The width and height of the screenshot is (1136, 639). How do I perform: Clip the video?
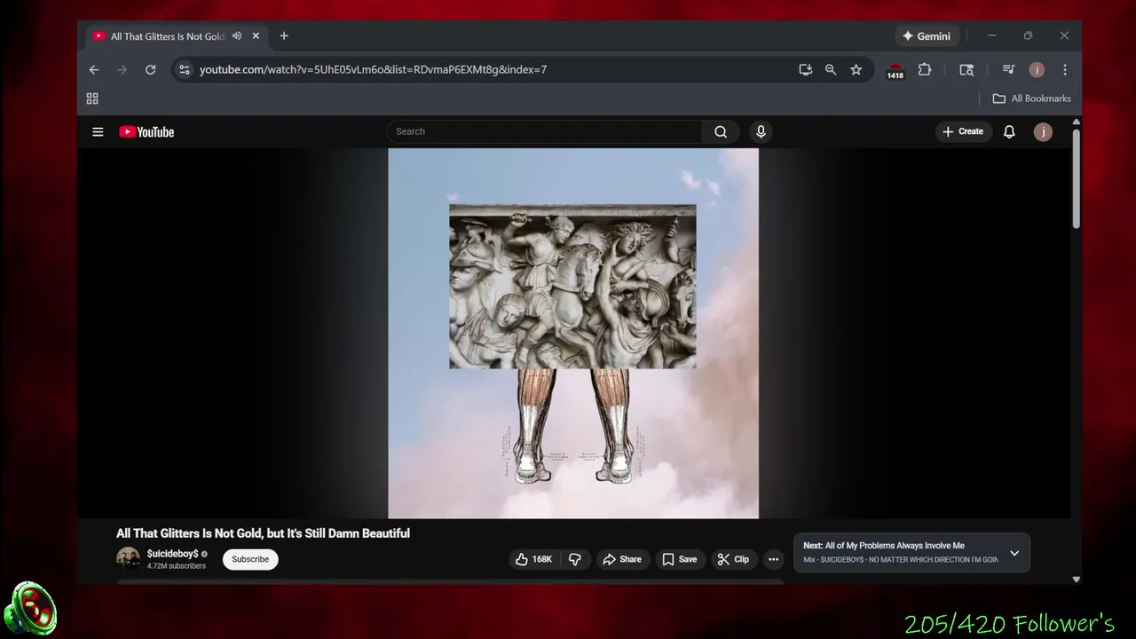733,559
